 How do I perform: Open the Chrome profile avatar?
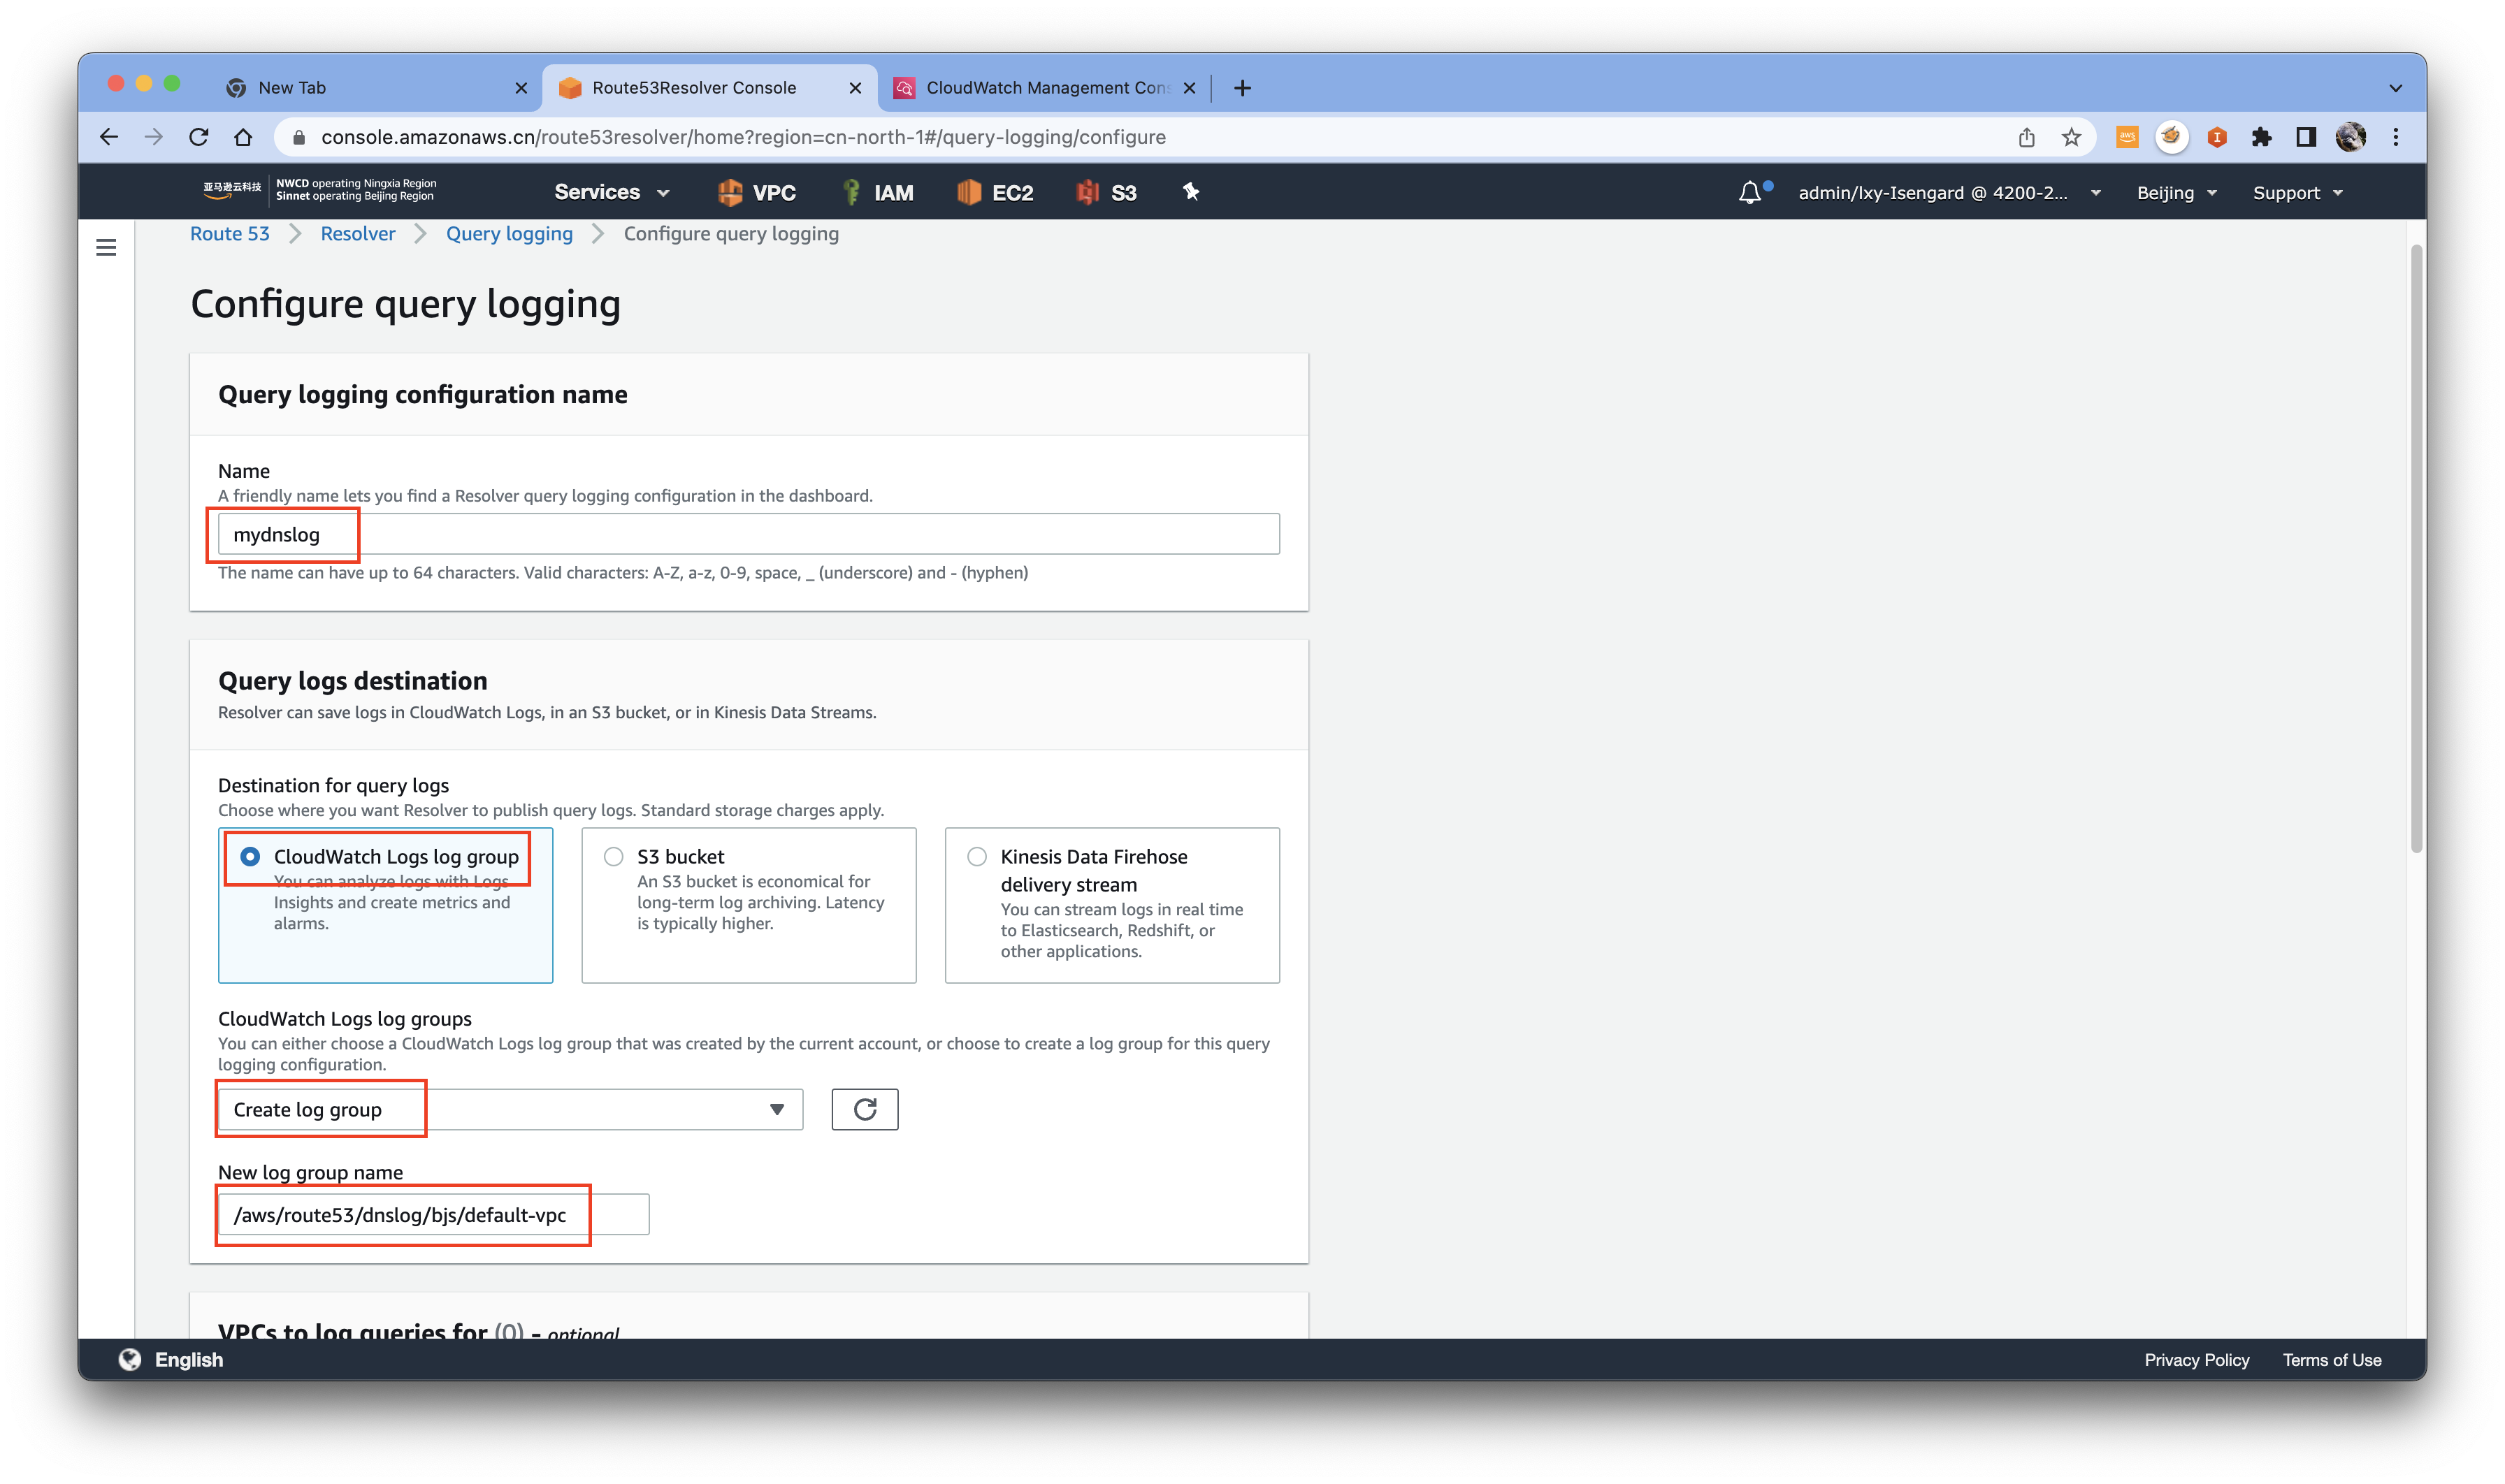pyautogui.click(x=2351, y=137)
